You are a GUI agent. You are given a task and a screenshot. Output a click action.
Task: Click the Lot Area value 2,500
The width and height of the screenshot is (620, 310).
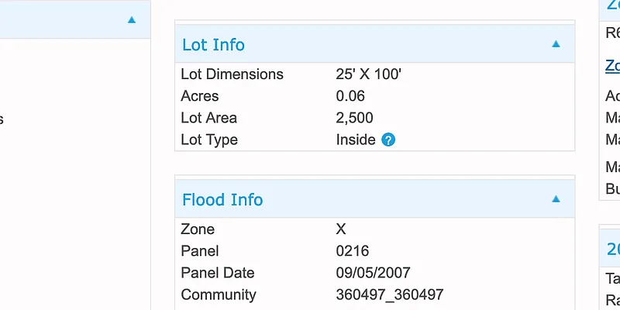click(x=354, y=118)
